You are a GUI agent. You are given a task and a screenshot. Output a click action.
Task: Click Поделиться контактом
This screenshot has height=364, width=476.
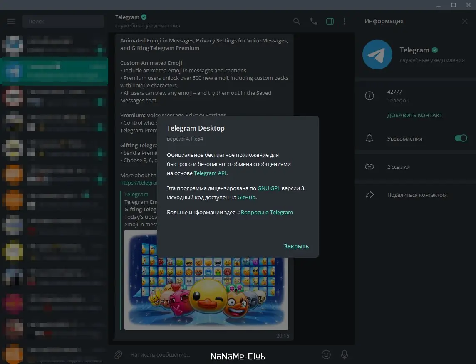coord(417,195)
